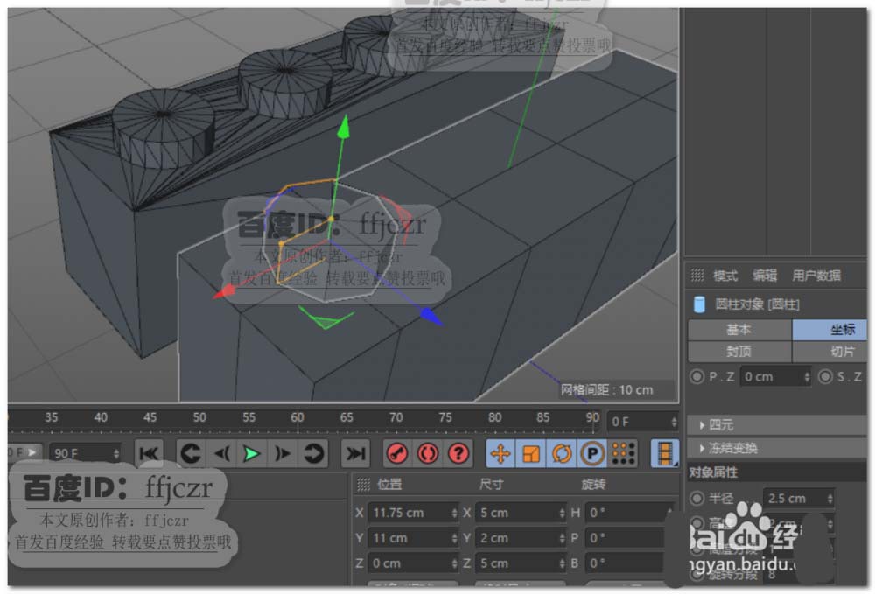Click position Z 0 cm field
875x594 pixels.
click(x=413, y=563)
